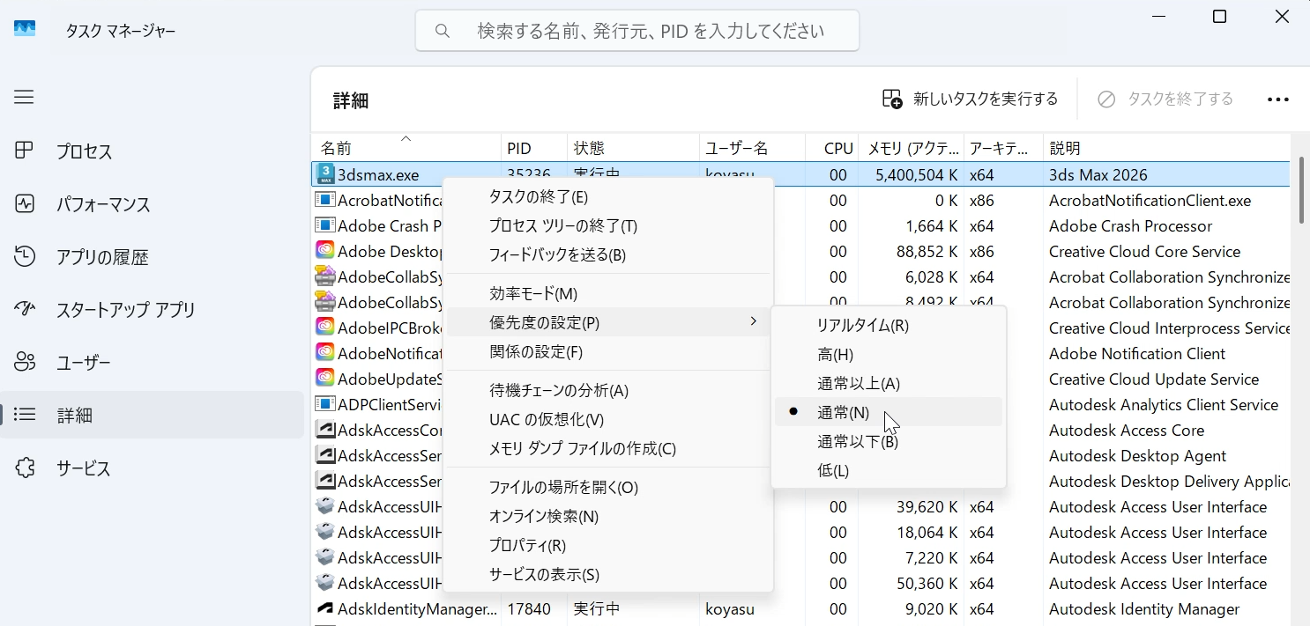Screen dimensions: 1310x626
Task: Sort by the 説明 column header
Action: [x=1166, y=148]
